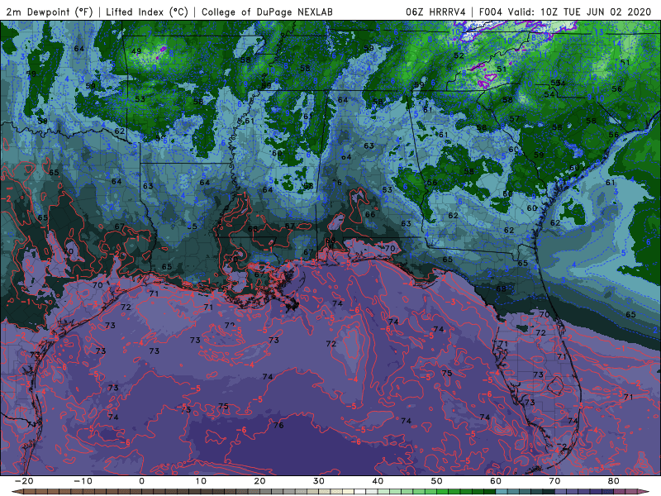Click the 0 label on the color scale
This screenshot has width=661, height=496.
(x=141, y=481)
